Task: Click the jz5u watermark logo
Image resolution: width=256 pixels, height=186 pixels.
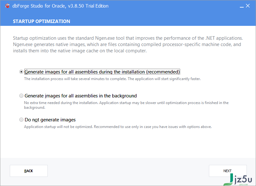Action: [238, 180]
